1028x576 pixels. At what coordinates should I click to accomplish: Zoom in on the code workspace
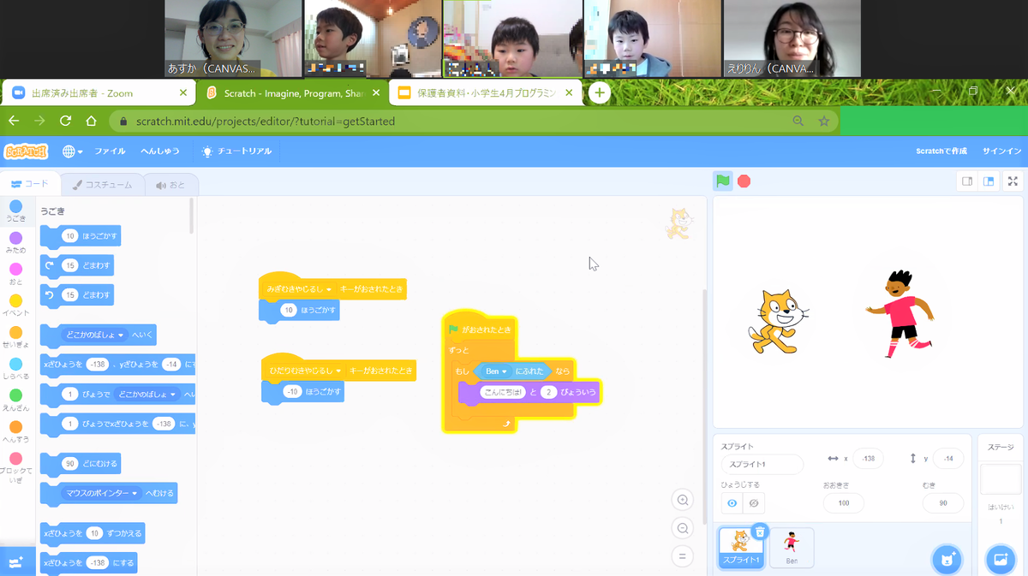(683, 501)
